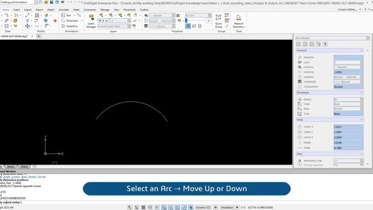Click the Quick Group tool
Screen dimensions: 373x210
[219, 21]
